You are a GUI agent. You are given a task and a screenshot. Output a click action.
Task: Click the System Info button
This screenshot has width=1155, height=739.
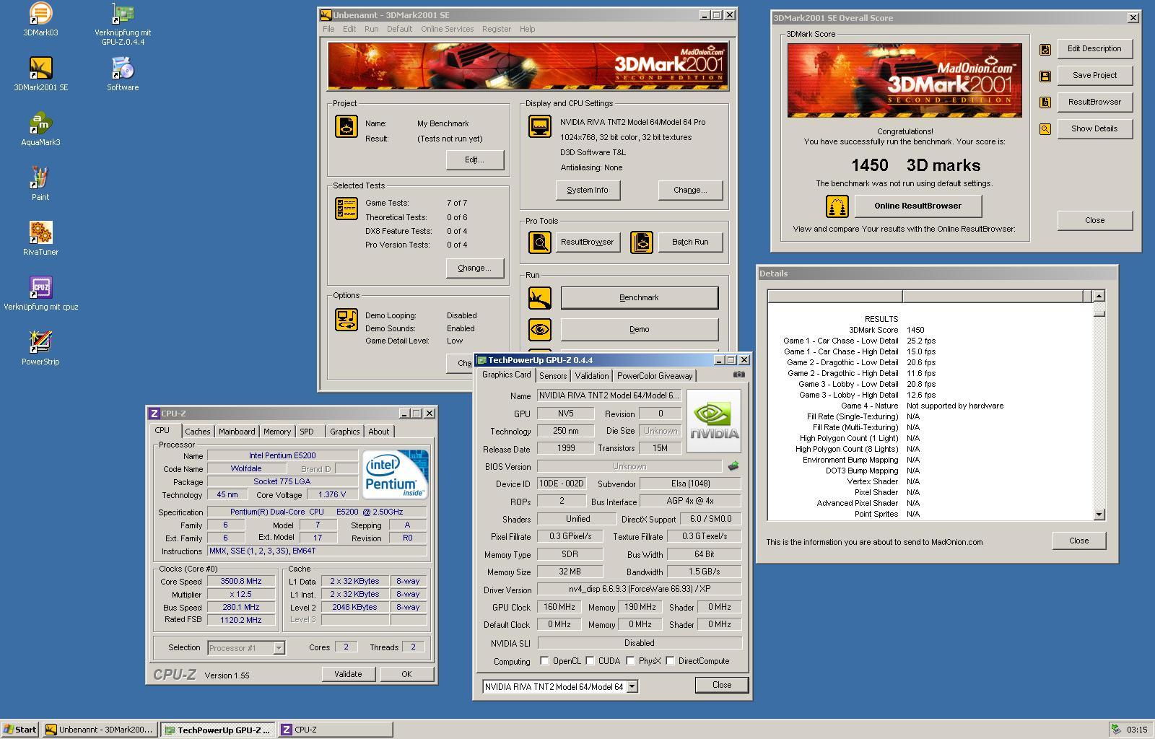(x=588, y=191)
